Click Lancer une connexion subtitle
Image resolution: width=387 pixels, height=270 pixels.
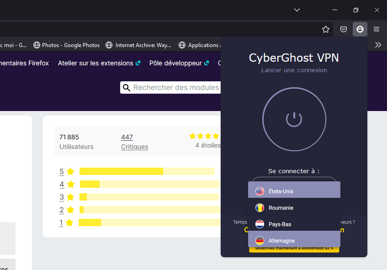294,70
